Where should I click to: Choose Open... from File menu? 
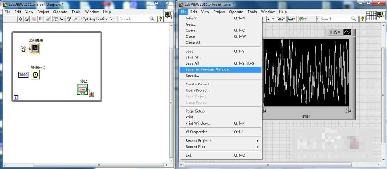(220, 30)
